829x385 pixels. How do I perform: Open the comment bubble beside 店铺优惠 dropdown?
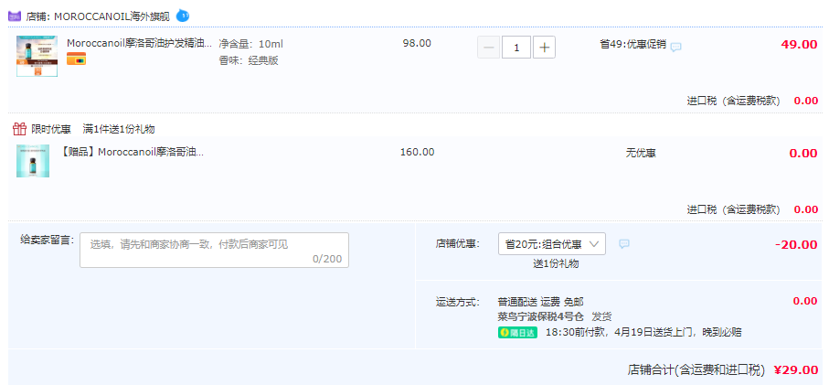(624, 244)
